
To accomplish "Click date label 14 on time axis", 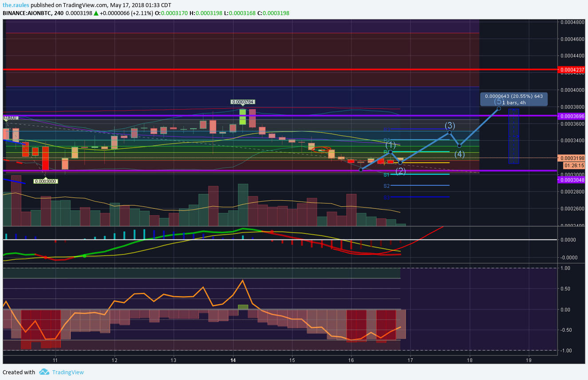I will pyautogui.click(x=233, y=360).
